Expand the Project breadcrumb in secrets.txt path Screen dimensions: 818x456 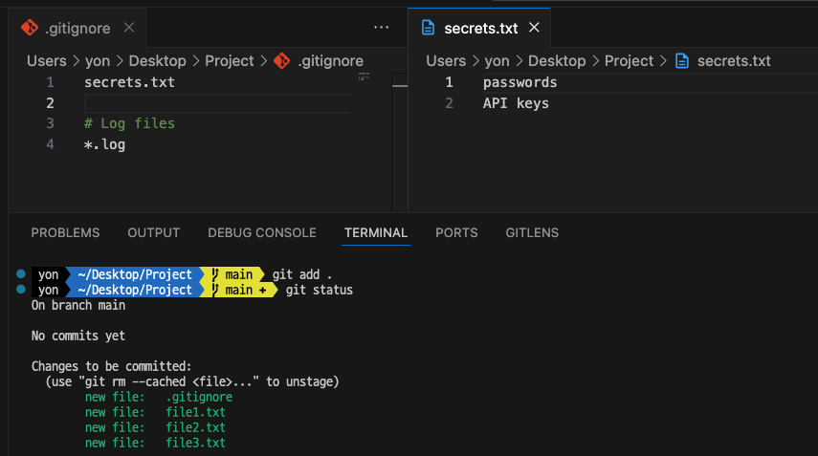pos(629,60)
